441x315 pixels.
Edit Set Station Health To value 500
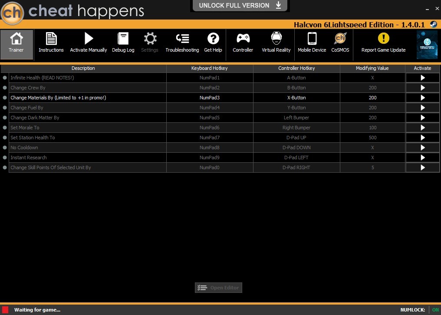(x=373, y=138)
